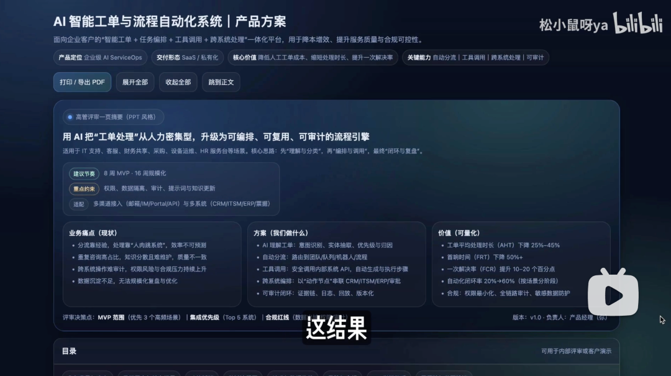Click the 建议节奏 badge
Image resolution: width=671 pixels, height=376 pixels.
pyautogui.click(x=84, y=173)
